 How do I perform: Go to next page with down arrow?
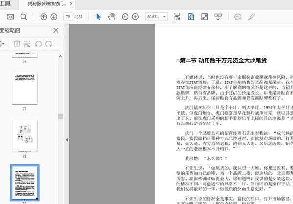click(54, 17)
